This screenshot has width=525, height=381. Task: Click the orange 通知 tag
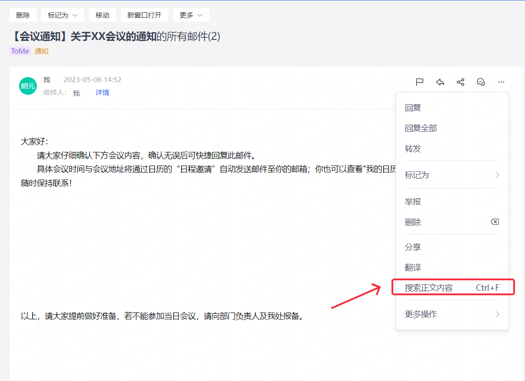(x=41, y=51)
